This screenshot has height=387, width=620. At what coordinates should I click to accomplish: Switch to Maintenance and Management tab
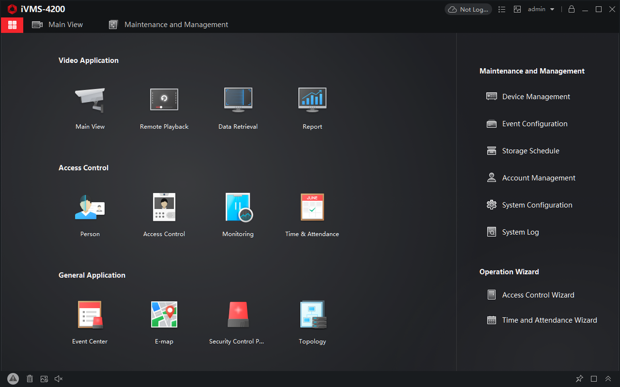click(168, 25)
